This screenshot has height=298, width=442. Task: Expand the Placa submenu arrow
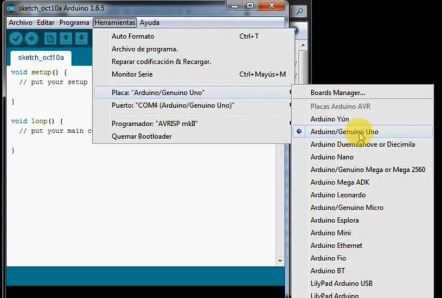point(290,92)
